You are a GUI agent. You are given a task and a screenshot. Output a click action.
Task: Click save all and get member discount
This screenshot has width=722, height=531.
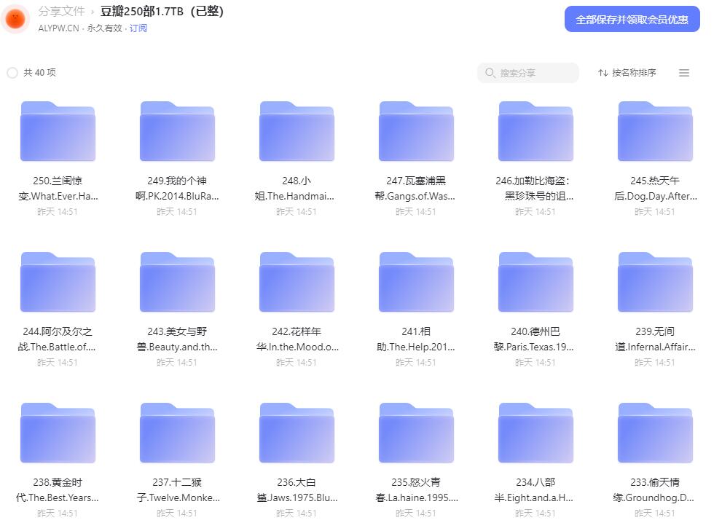tap(632, 20)
